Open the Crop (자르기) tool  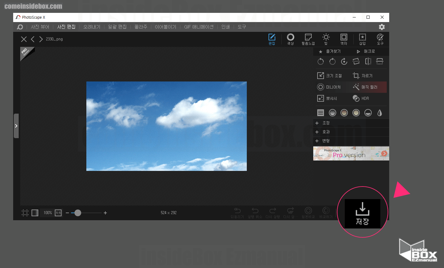pyautogui.click(x=363, y=76)
